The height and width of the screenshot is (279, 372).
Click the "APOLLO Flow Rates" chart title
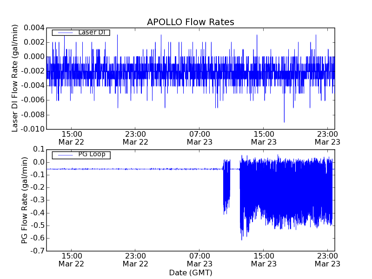pos(191,22)
